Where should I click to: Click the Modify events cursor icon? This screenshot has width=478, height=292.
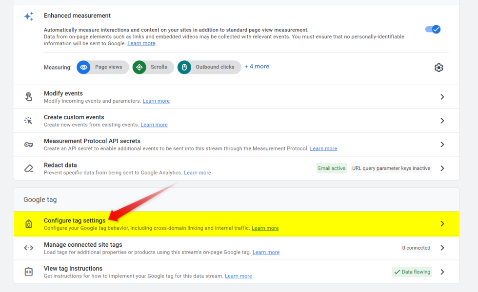28,96
